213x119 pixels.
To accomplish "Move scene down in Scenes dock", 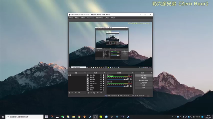I will point(79,93).
